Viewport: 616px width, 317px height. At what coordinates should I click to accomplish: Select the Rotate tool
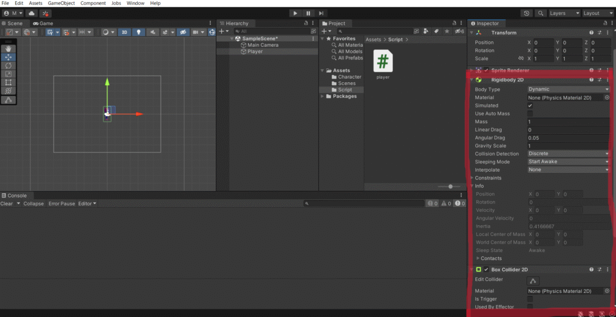tap(8, 65)
